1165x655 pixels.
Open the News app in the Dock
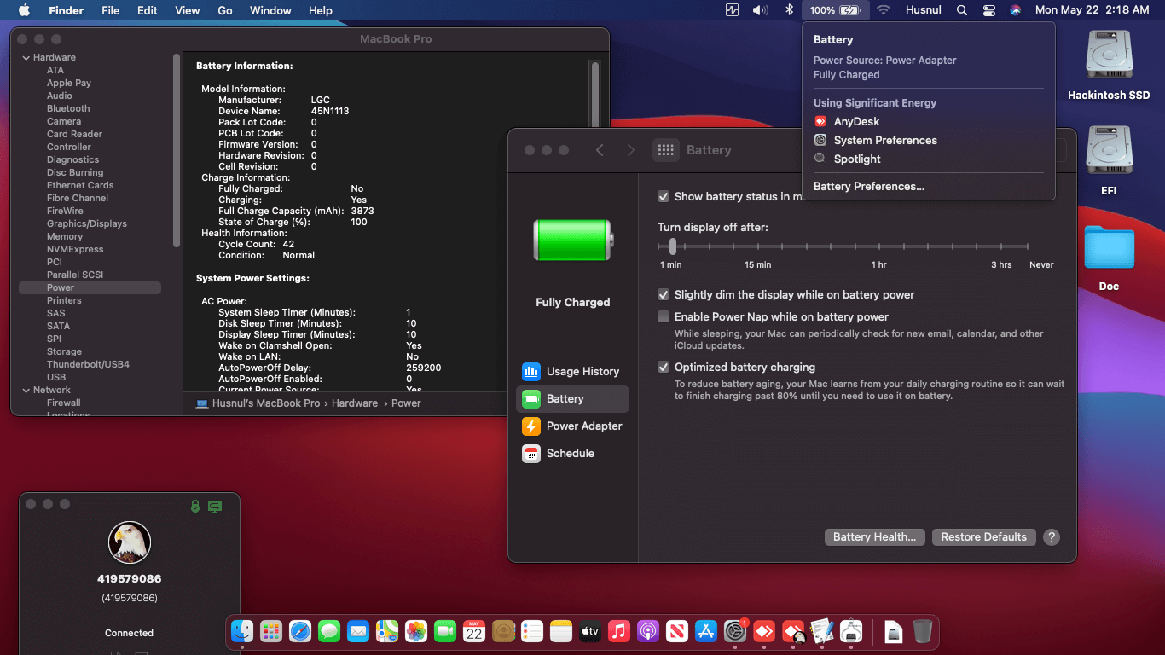[x=676, y=631]
